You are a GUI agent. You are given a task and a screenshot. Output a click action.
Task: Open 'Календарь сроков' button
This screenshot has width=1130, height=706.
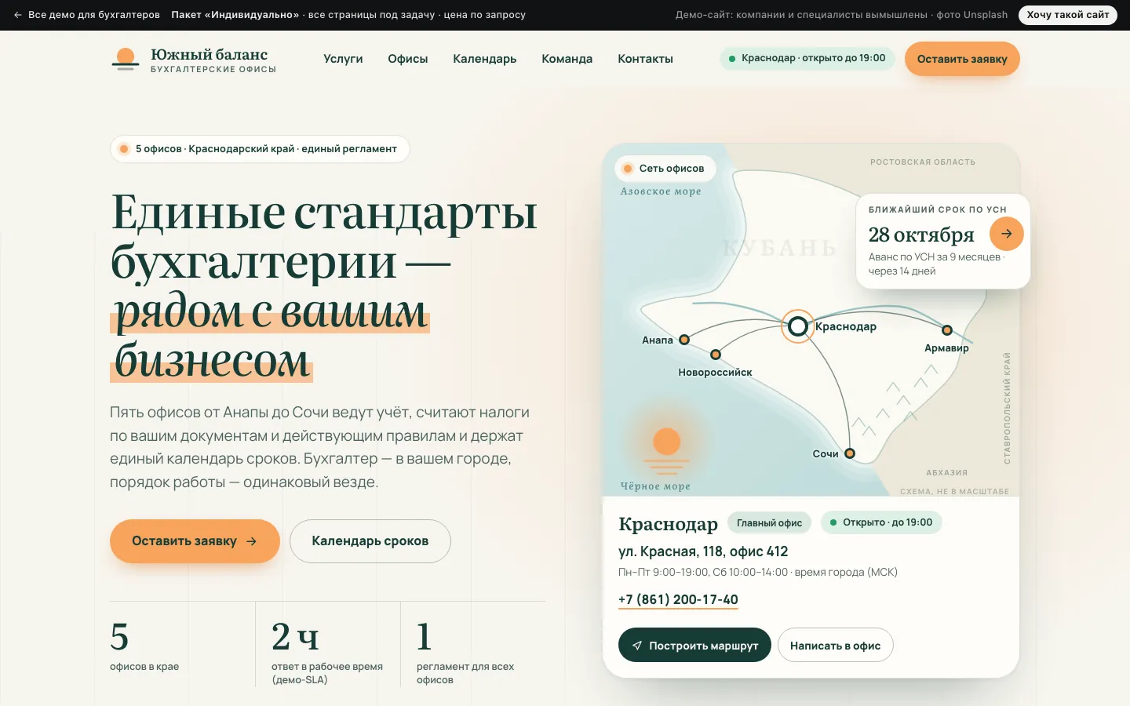[370, 541]
